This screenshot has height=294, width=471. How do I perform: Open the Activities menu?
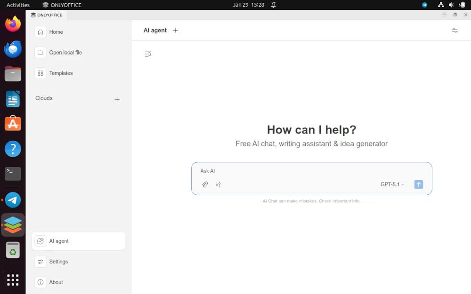click(18, 5)
